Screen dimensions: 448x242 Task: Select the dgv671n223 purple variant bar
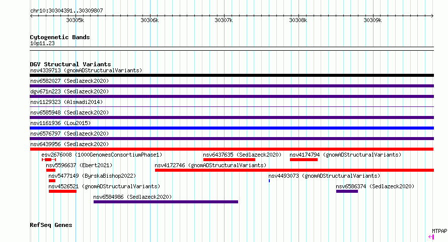pos(232,96)
